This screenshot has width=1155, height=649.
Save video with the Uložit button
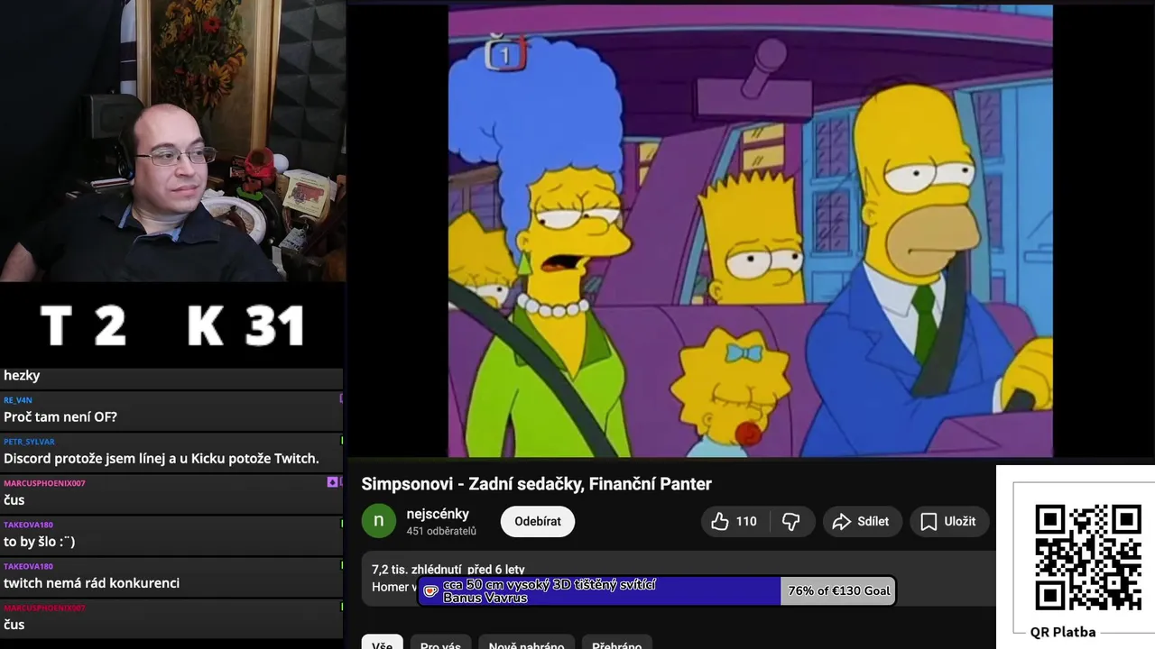coord(948,521)
